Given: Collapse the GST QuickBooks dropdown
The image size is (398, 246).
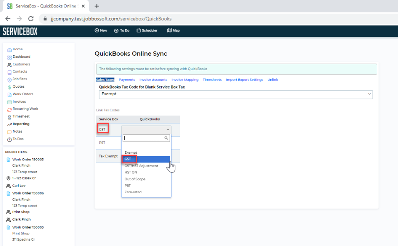Looking at the screenshot, I should pyautogui.click(x=168, y=130).
